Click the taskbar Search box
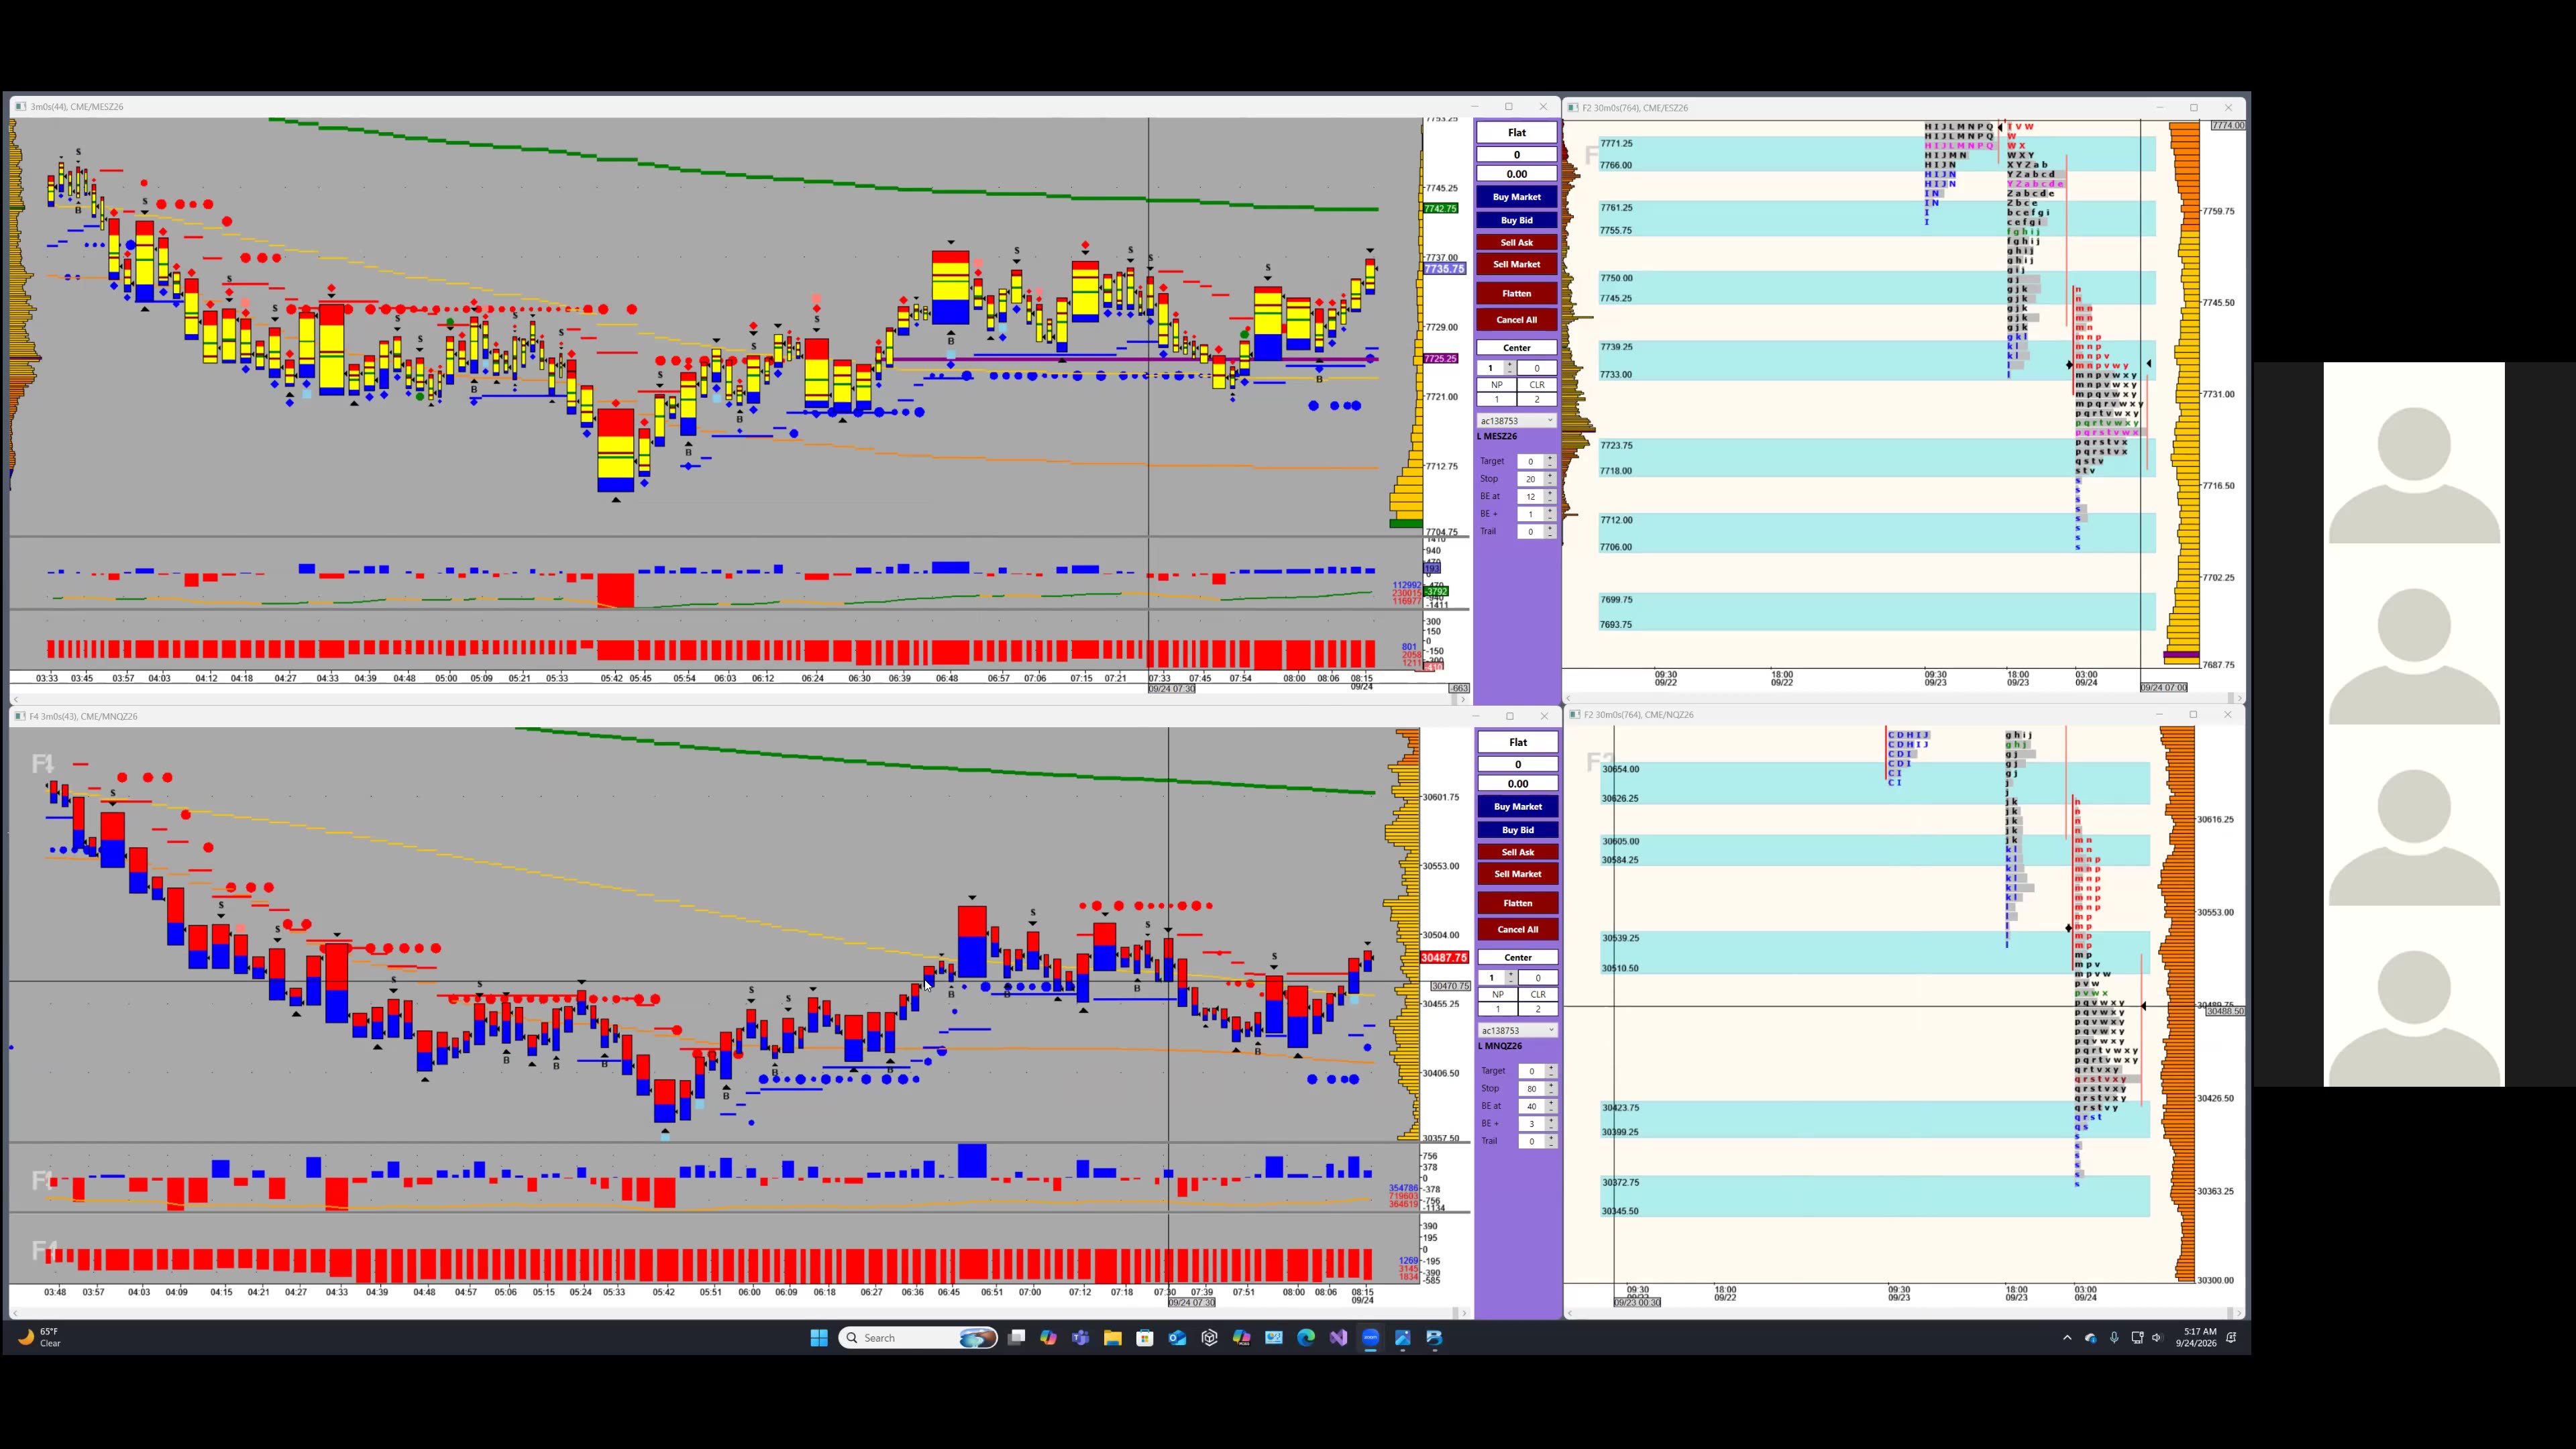Screen dimensions: 2576x1449 (918, 1338)
